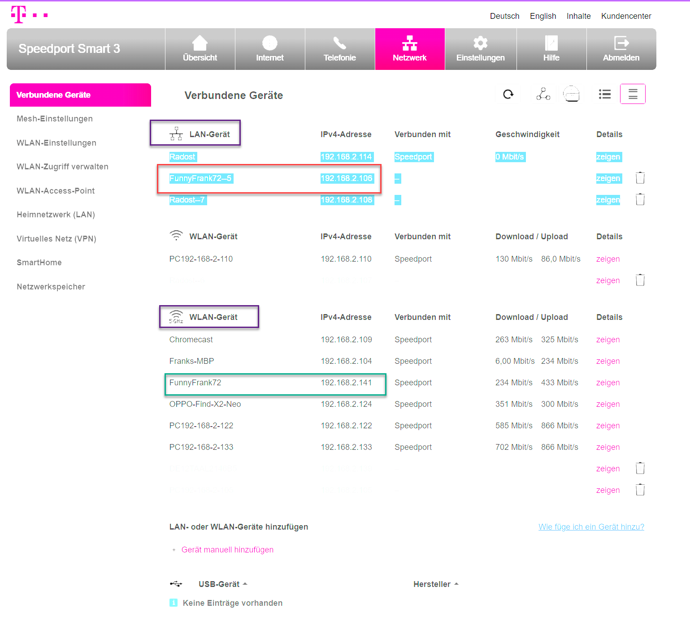Image resolution: width=690 pixels, height=634 pixels.
Task: Click the 5GHz WLAN-Gerät wifi icon
Action: coord(176,317)
